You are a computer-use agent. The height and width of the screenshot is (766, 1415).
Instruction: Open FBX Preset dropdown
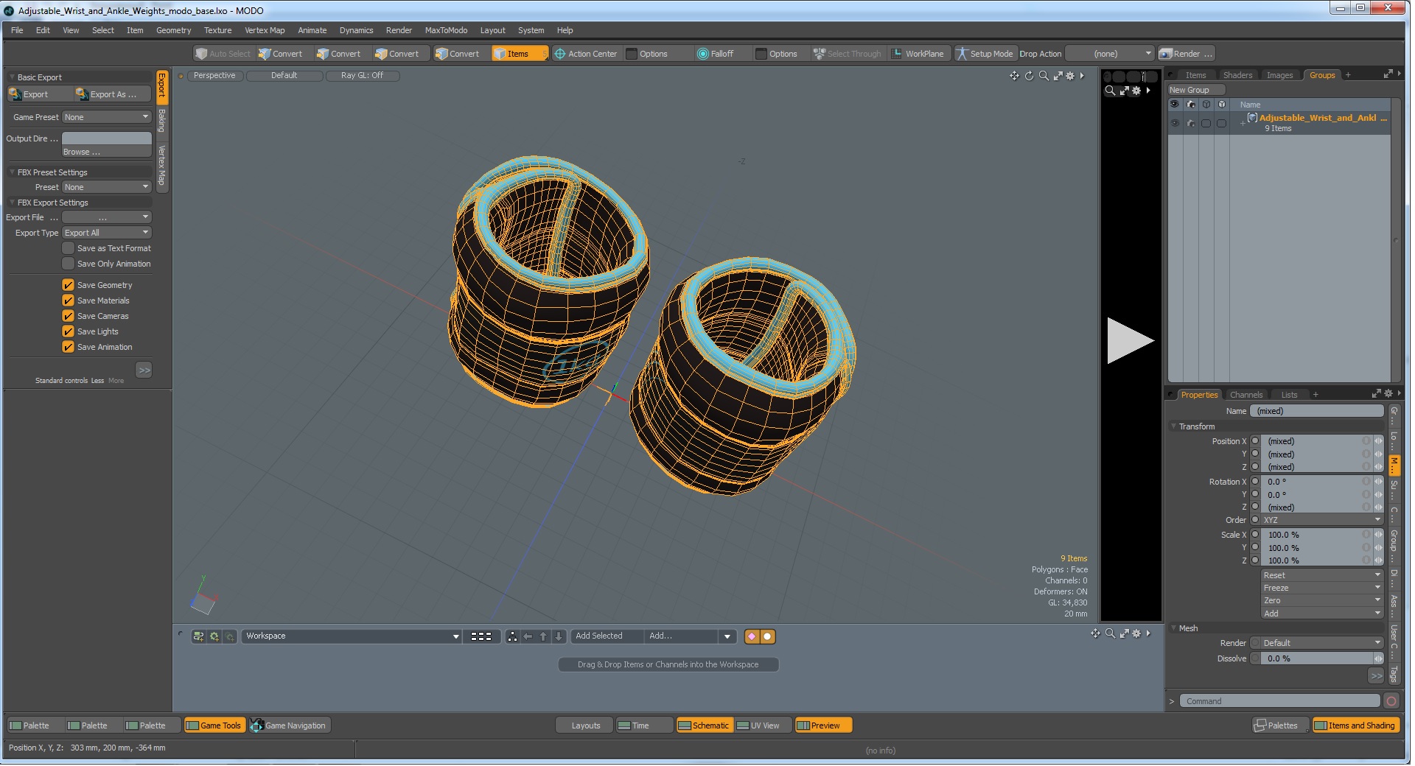point(107,187)
